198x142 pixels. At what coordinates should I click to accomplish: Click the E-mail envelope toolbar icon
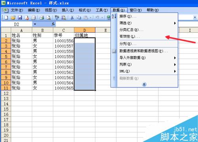(34, 17)
